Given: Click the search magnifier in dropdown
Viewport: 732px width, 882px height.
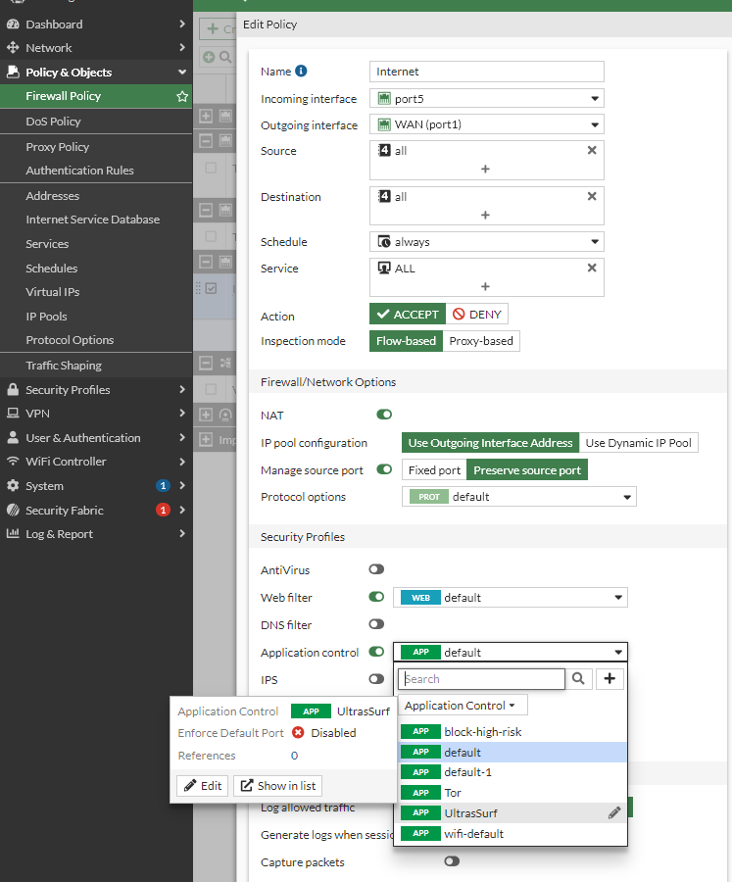Looking at the screenshot, I should tap(579, 678).
